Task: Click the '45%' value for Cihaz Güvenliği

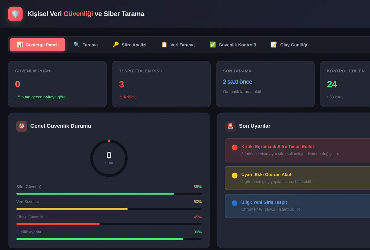Action: pos(198,217)
